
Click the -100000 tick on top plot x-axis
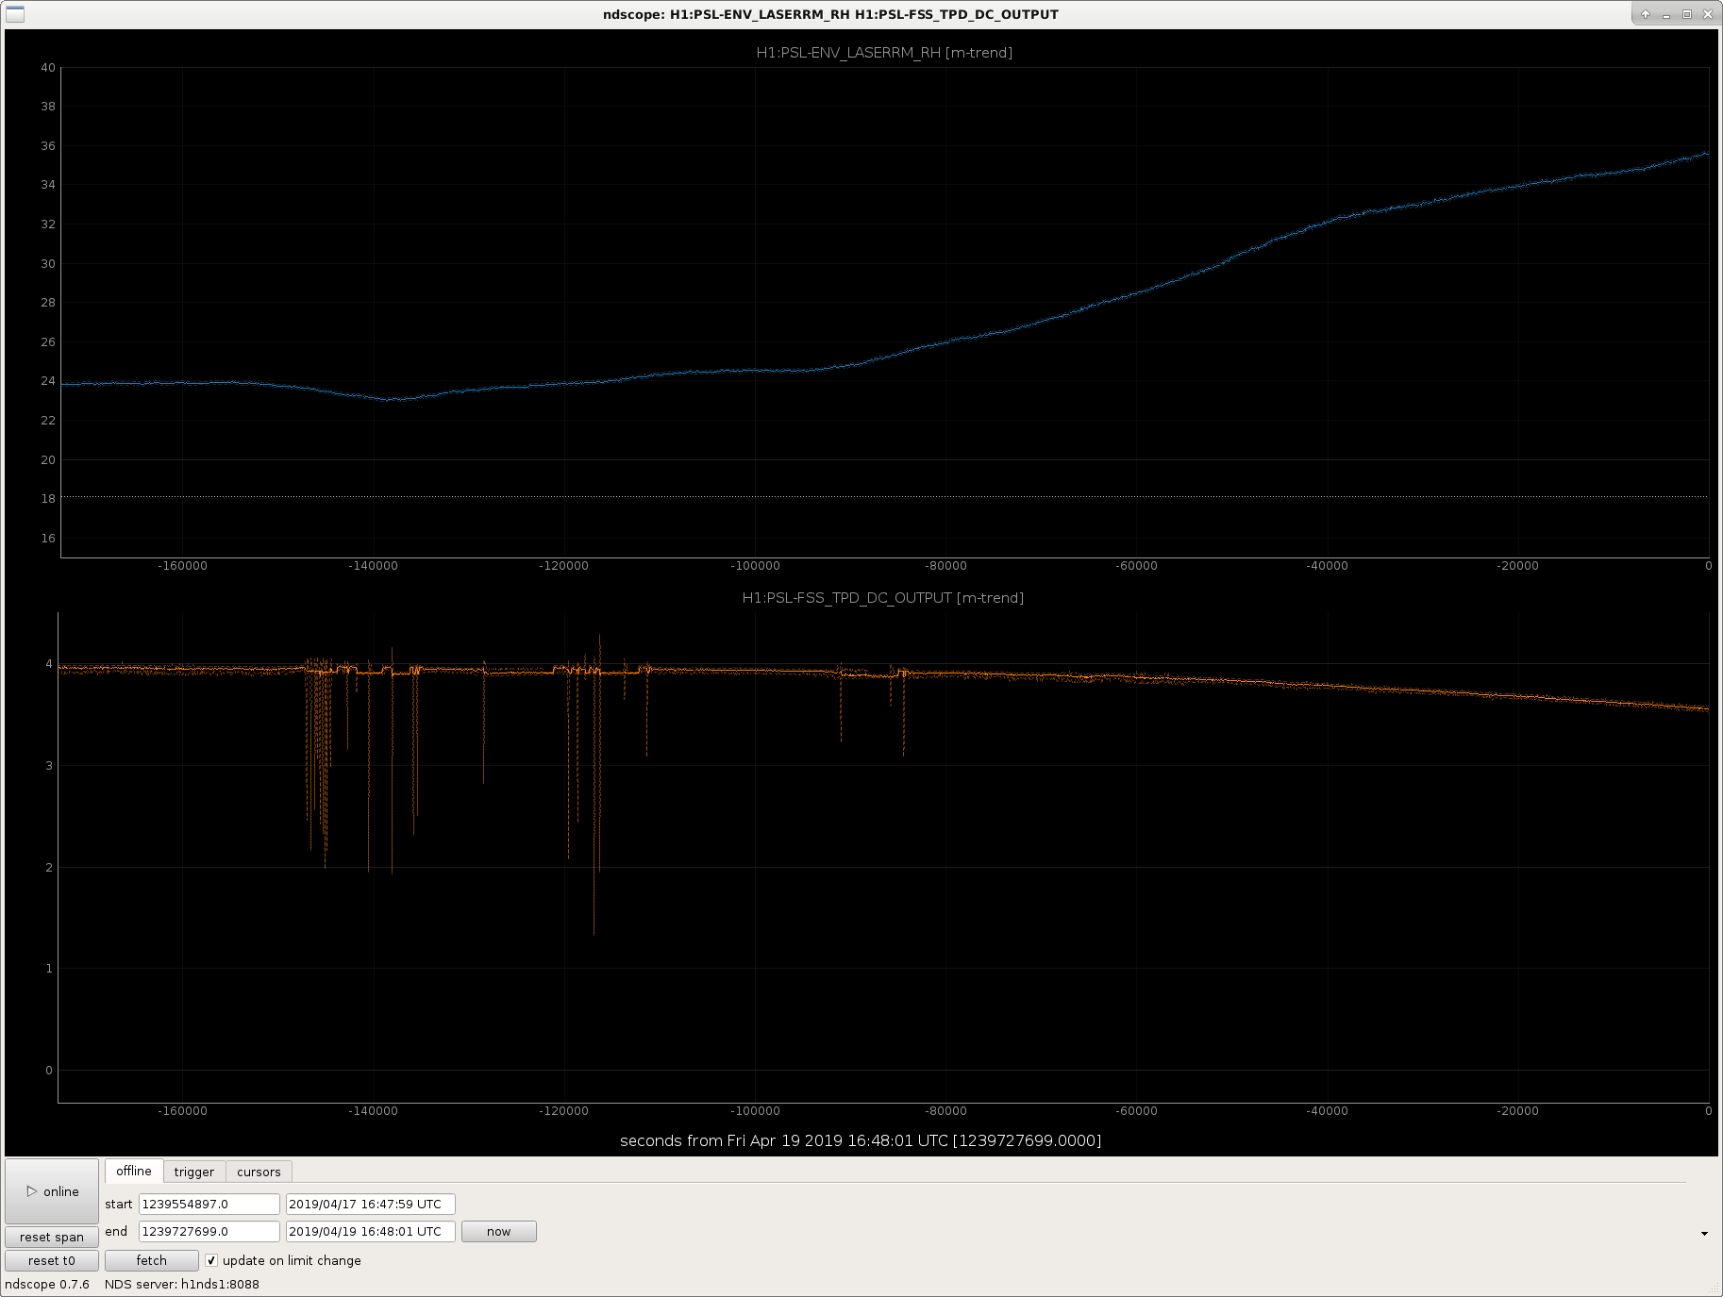[755, 566]
